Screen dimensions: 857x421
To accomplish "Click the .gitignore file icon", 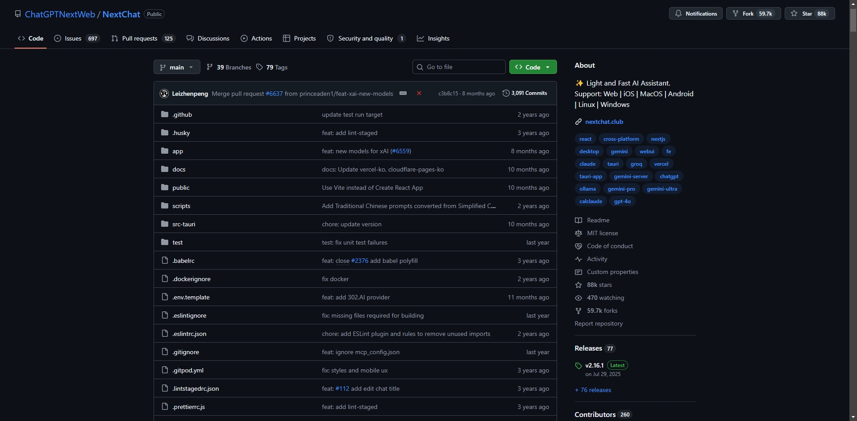I will (165, 352).
